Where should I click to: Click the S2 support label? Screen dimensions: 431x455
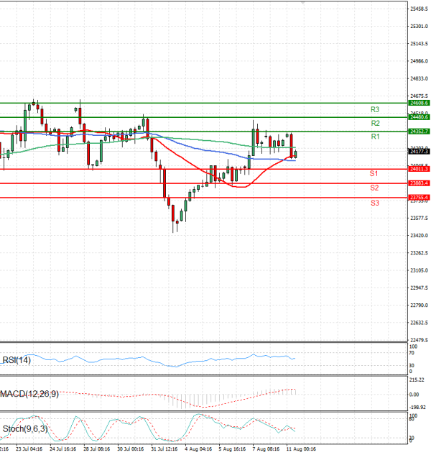point(374,188)
